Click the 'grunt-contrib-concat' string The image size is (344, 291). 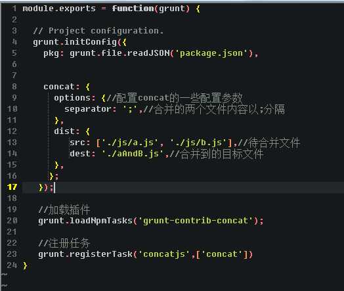coord(196,221)
